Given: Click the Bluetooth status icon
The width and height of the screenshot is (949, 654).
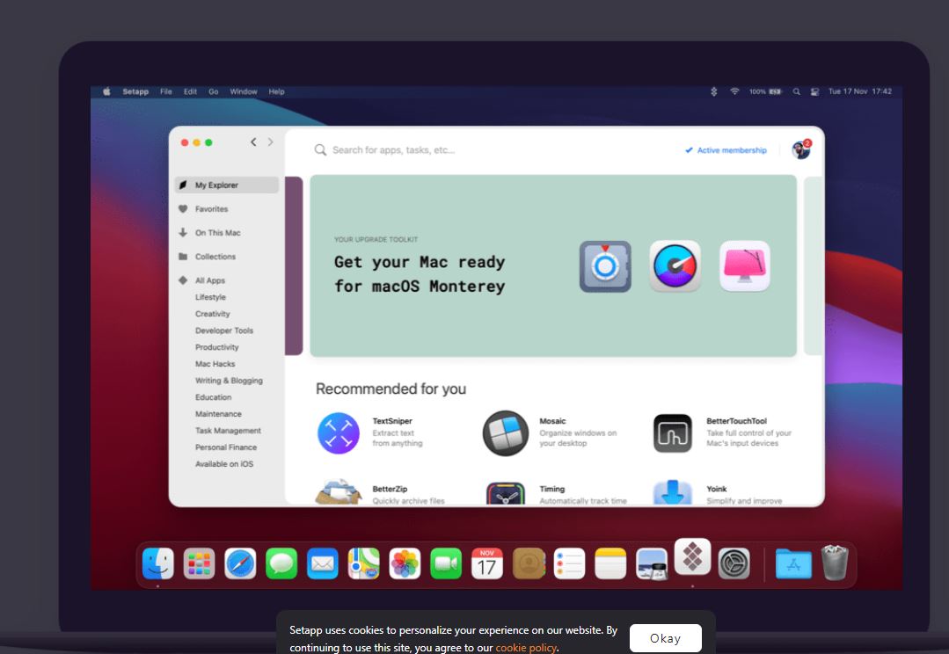Looking at the screenshot, I should (713, 92).
